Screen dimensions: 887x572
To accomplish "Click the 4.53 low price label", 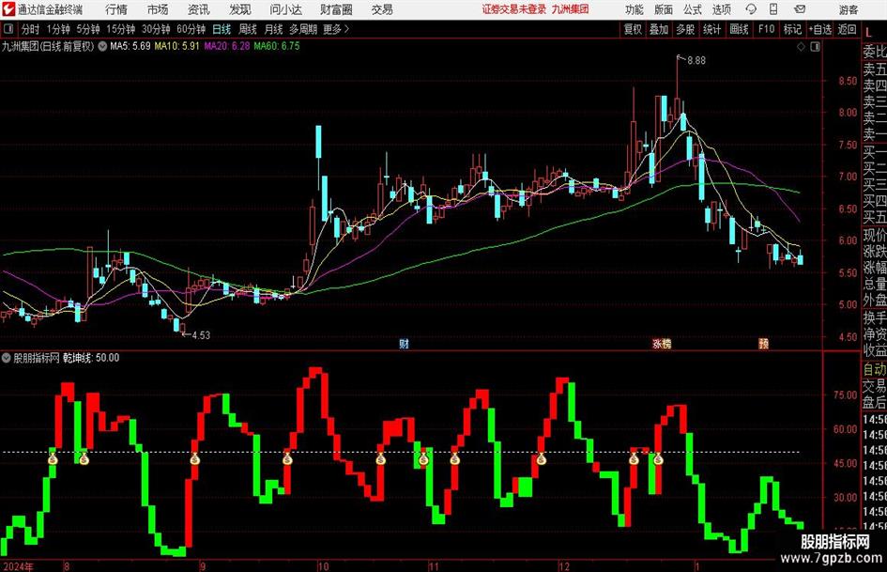I will [x=201, y=335].
